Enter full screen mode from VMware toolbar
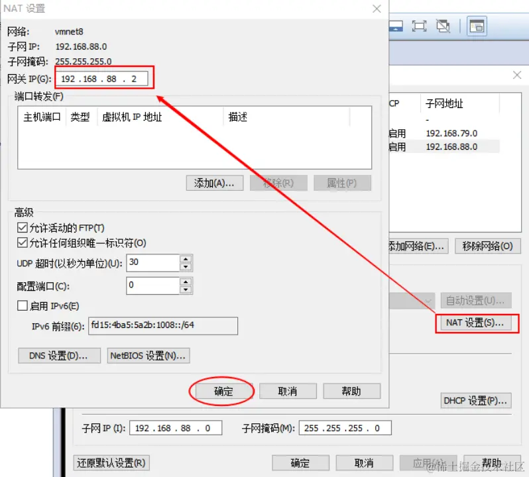 pyautogui.click(x=419, y=26)
